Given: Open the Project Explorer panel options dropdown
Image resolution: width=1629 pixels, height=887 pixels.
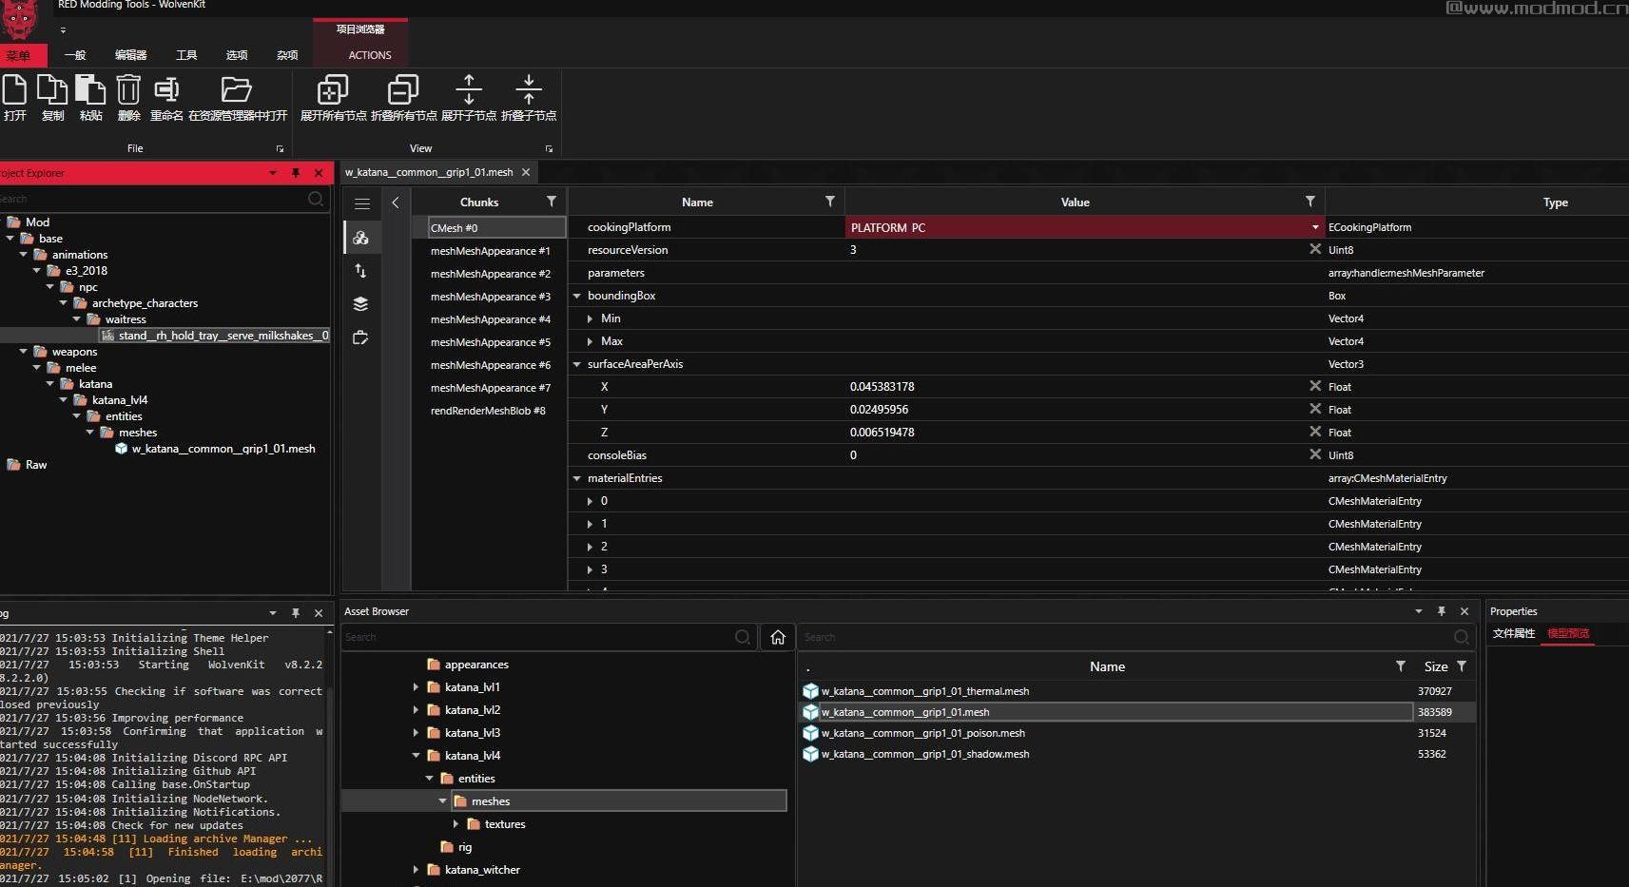Looking at the screenshot, I should pos(273,173).
